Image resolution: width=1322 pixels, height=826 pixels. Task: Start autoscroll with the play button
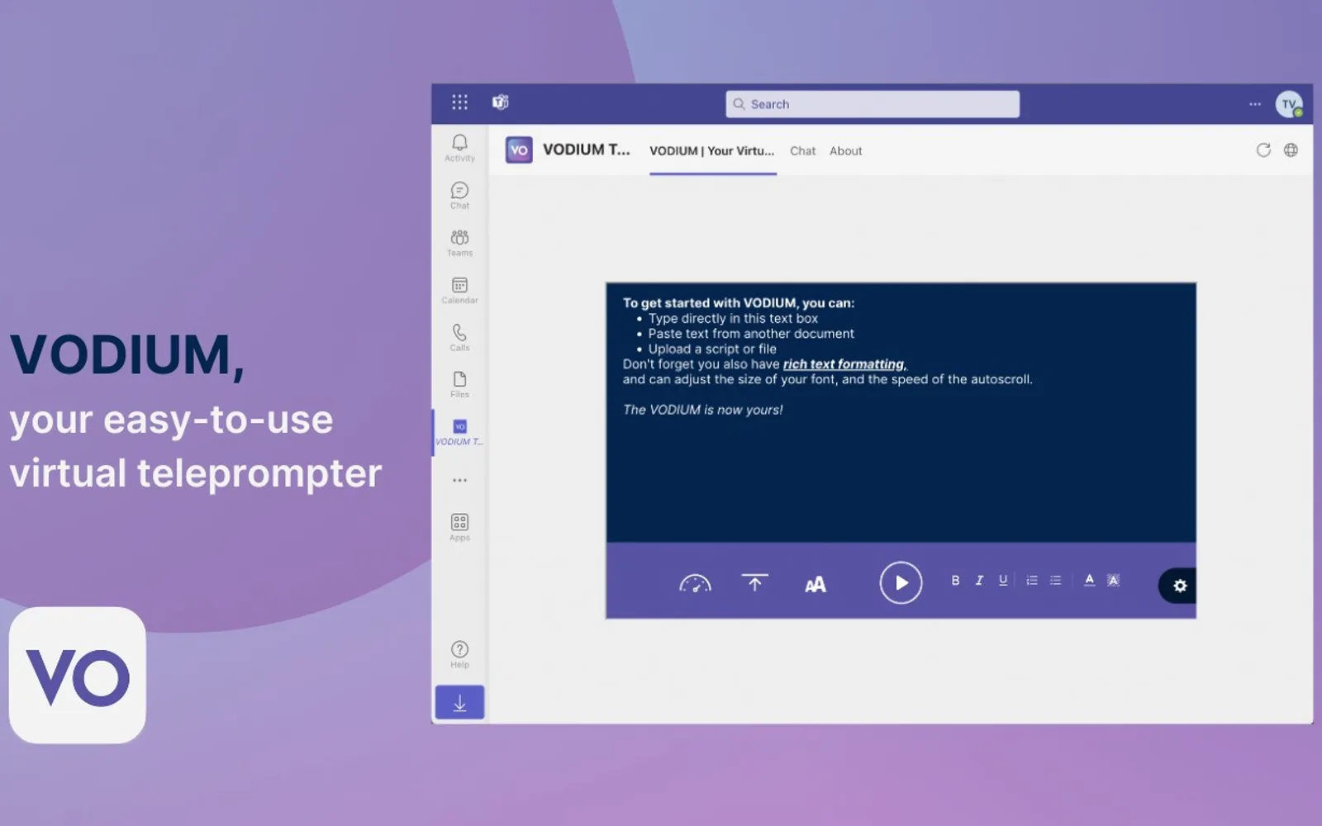[901, 582]
